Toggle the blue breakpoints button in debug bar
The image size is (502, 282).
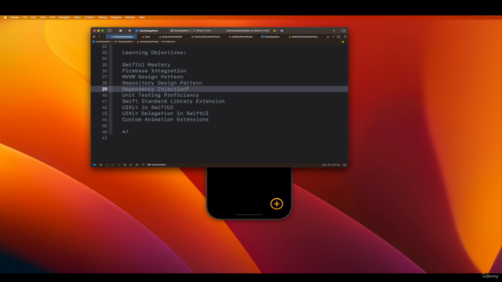[94, 164]
